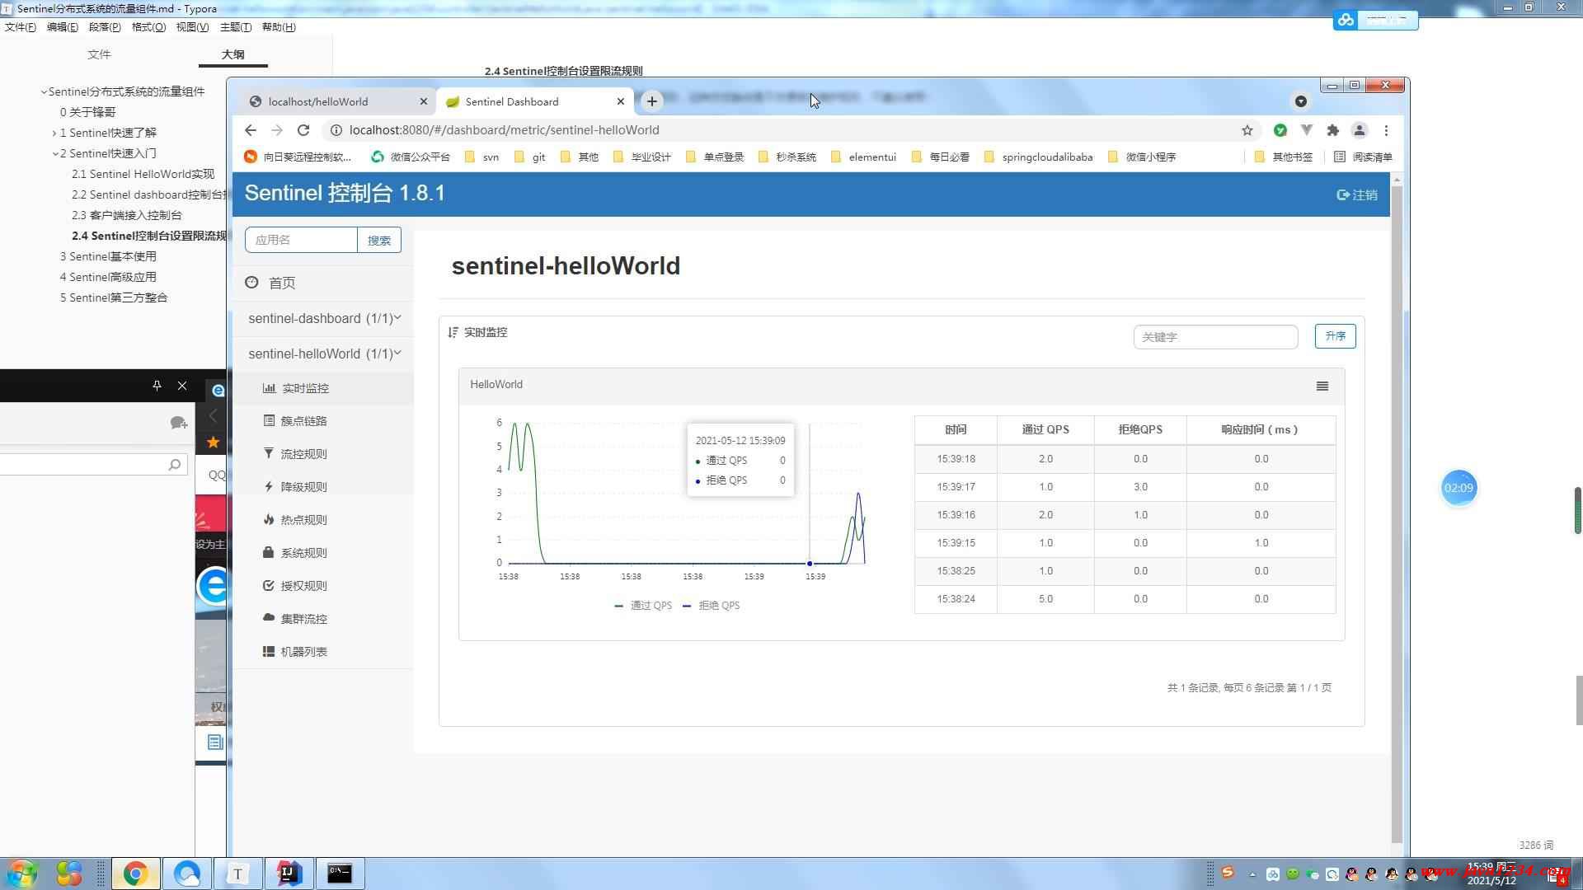Click 注销 logout link

[1357, 195]
